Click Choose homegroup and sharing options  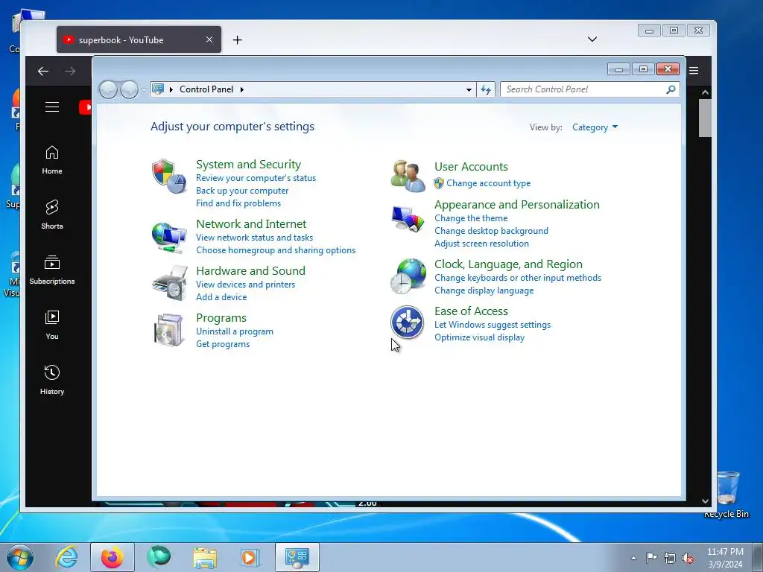point(276,250)
